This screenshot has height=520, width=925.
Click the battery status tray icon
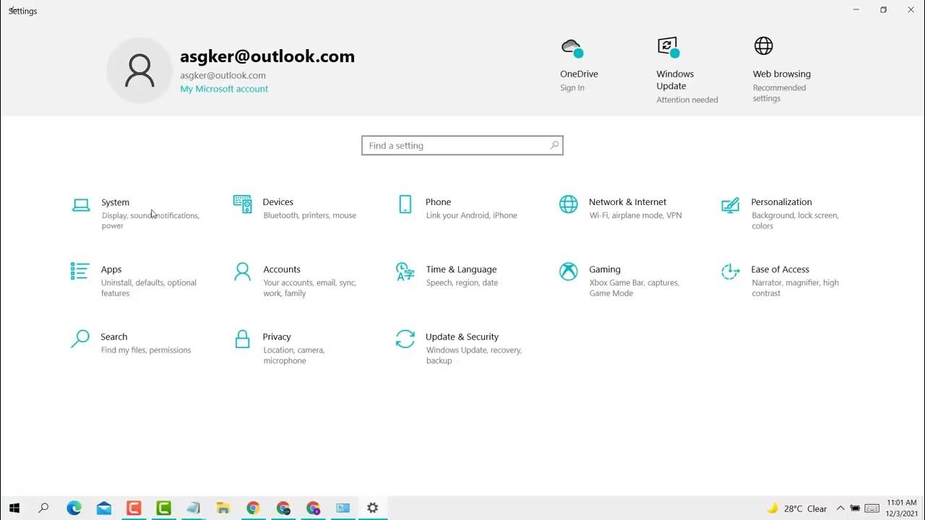856,508
